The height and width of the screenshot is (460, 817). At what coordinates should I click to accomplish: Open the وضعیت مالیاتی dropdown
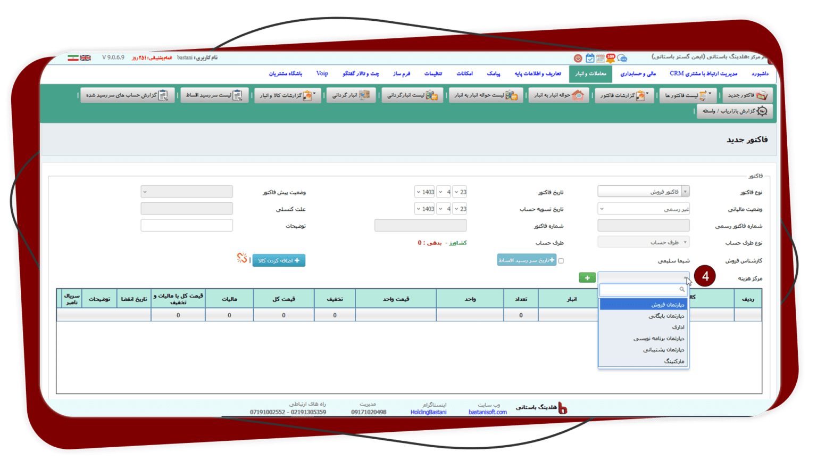(x=644, y=209)
